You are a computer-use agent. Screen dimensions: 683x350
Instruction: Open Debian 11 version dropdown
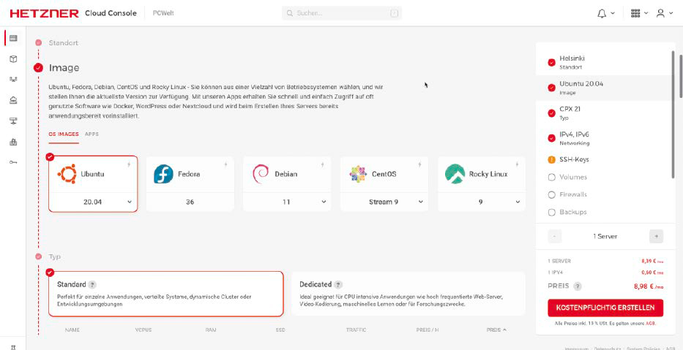[x=287, y=202]
